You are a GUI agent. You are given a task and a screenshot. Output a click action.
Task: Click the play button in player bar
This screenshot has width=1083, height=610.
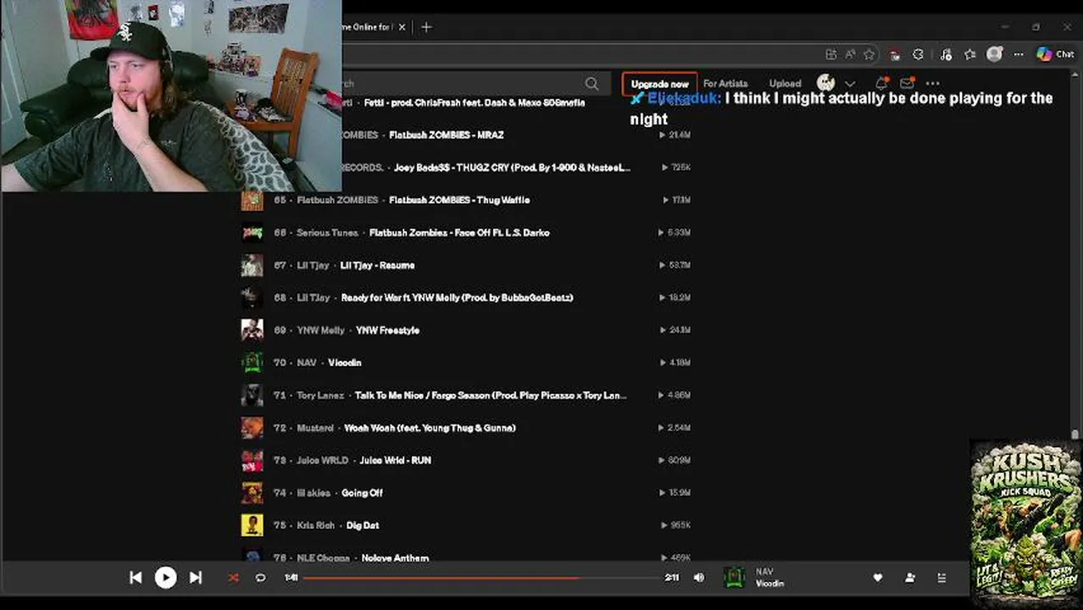[165, 578]
